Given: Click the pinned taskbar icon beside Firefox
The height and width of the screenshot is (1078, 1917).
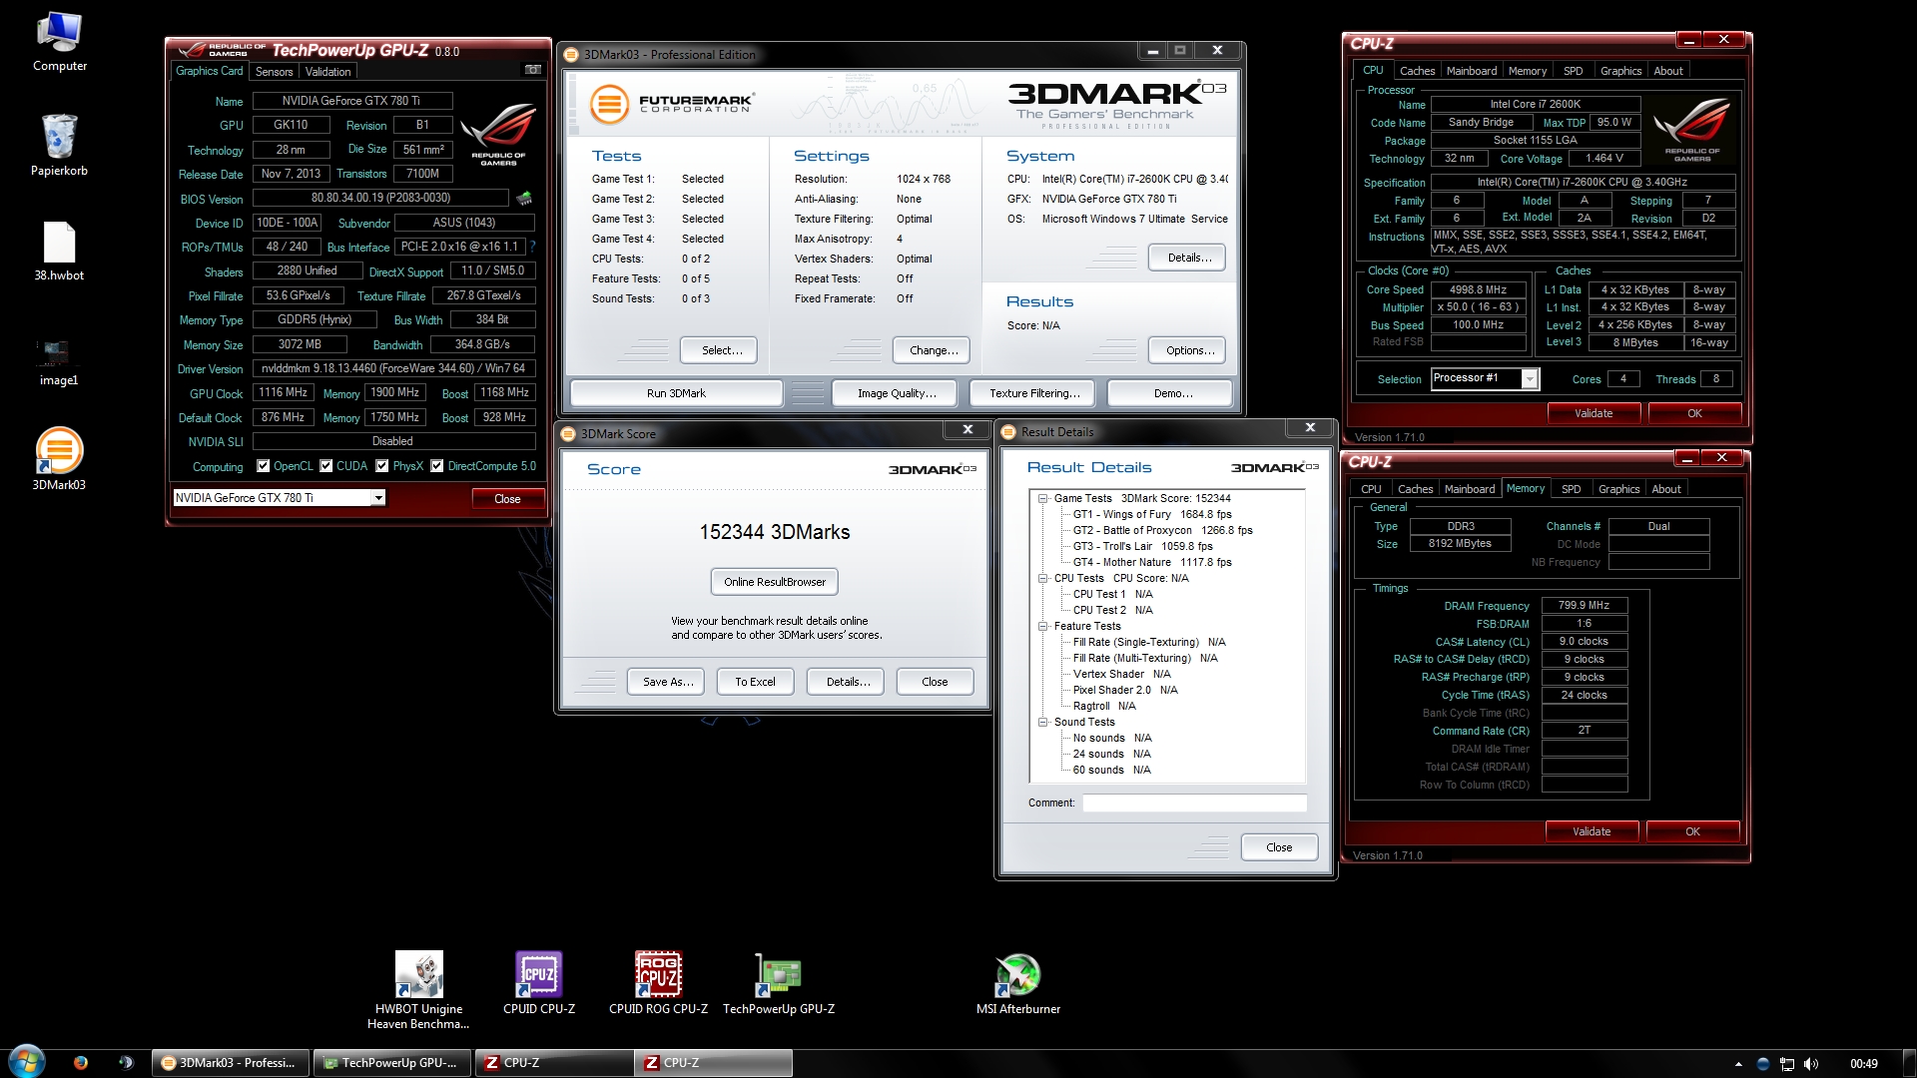Looking at the screenshot, I should [x=126, y=1063].
